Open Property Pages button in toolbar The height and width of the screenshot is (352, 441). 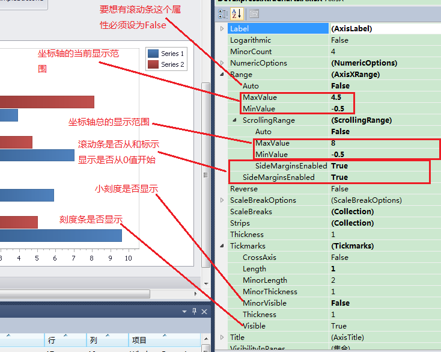(x=254, y=14)
